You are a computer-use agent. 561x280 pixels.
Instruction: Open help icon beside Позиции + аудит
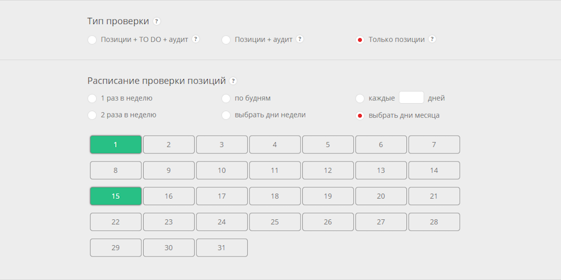[x=300, y=39]
